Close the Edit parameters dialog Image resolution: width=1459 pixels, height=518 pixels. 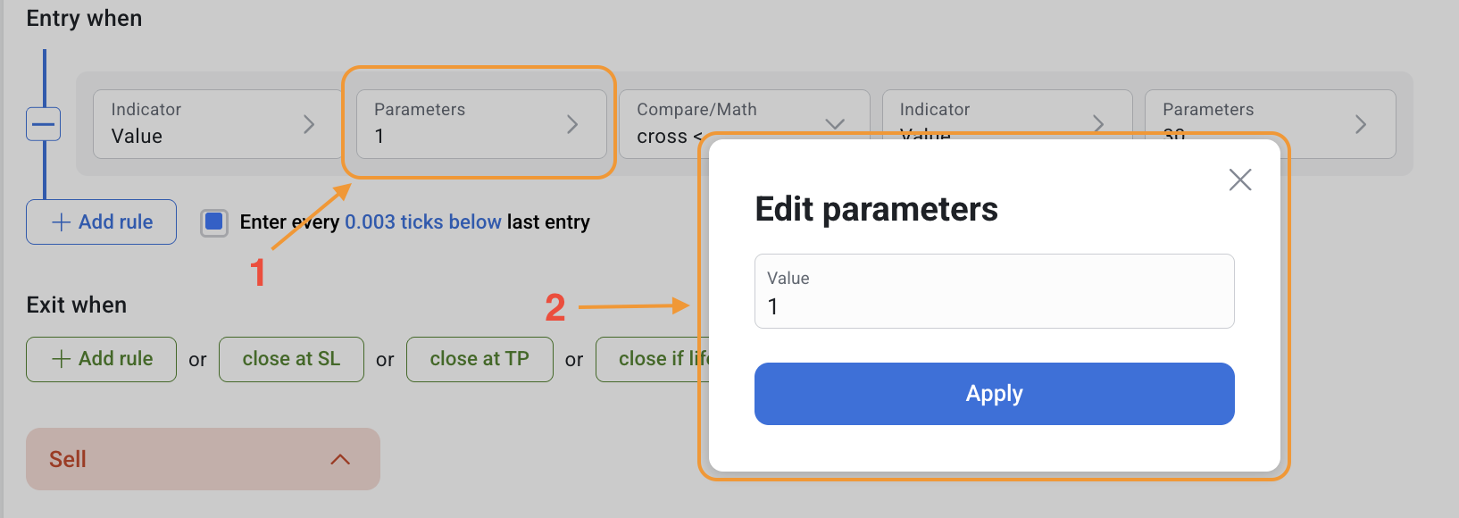click(1240, 180)
